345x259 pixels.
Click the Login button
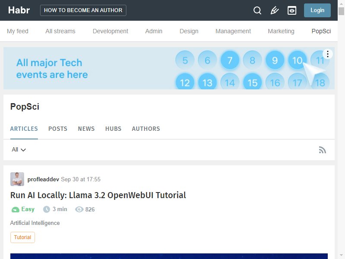coord(317,10)
